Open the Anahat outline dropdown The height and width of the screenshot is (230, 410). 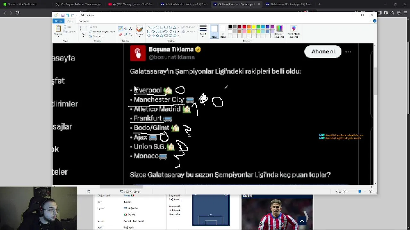click(x=188, y=27)
